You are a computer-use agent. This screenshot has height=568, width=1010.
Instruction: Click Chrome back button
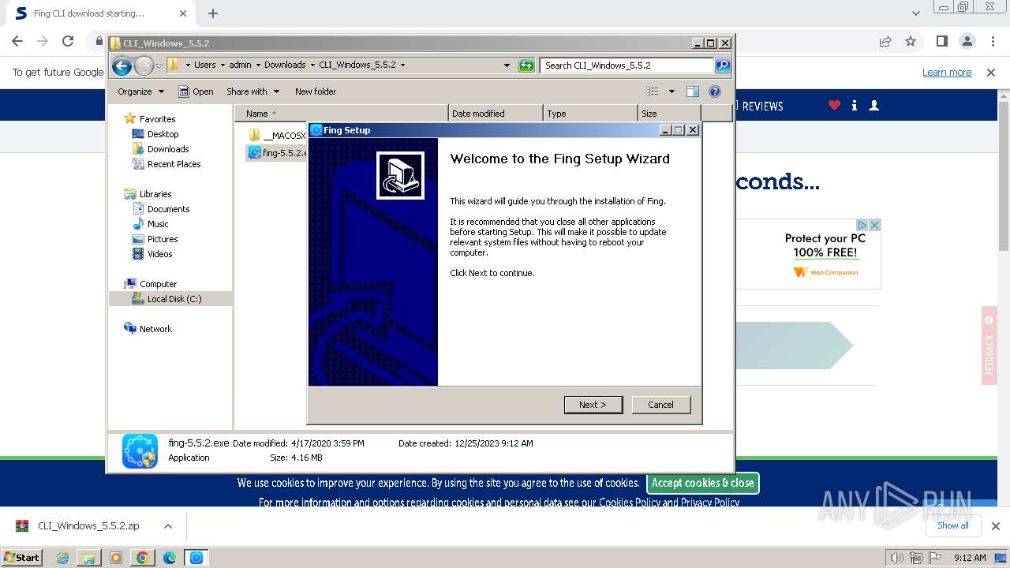[17, 41]
